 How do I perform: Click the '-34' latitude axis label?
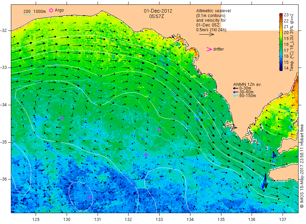point(4,105)
